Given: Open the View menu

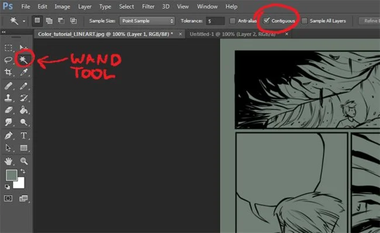Looking at the screenshot, I should 183,6.
